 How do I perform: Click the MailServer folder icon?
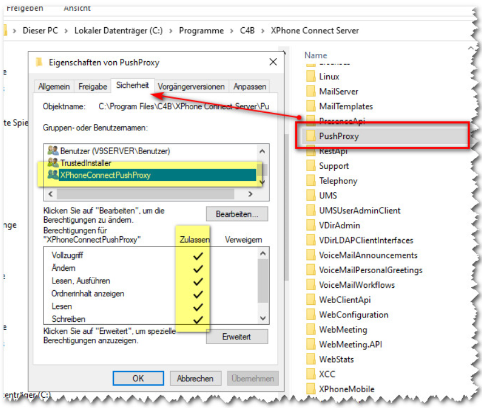[311, 91]
